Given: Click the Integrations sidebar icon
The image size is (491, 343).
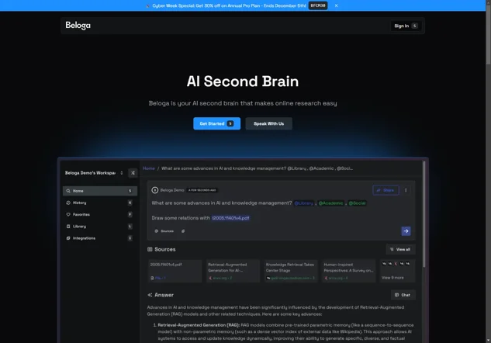Looking at the screenshot, I should (x=68, y=238).
